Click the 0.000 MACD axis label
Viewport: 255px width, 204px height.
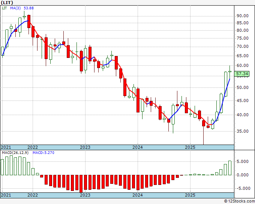243,175
